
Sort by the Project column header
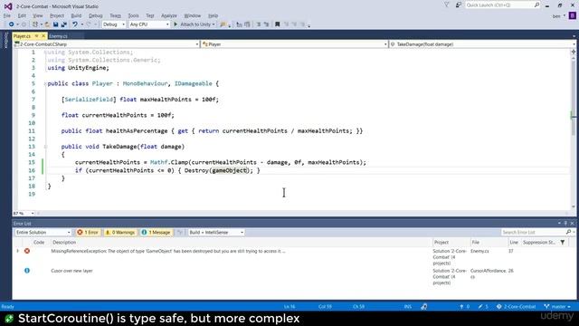pos(441,243)
